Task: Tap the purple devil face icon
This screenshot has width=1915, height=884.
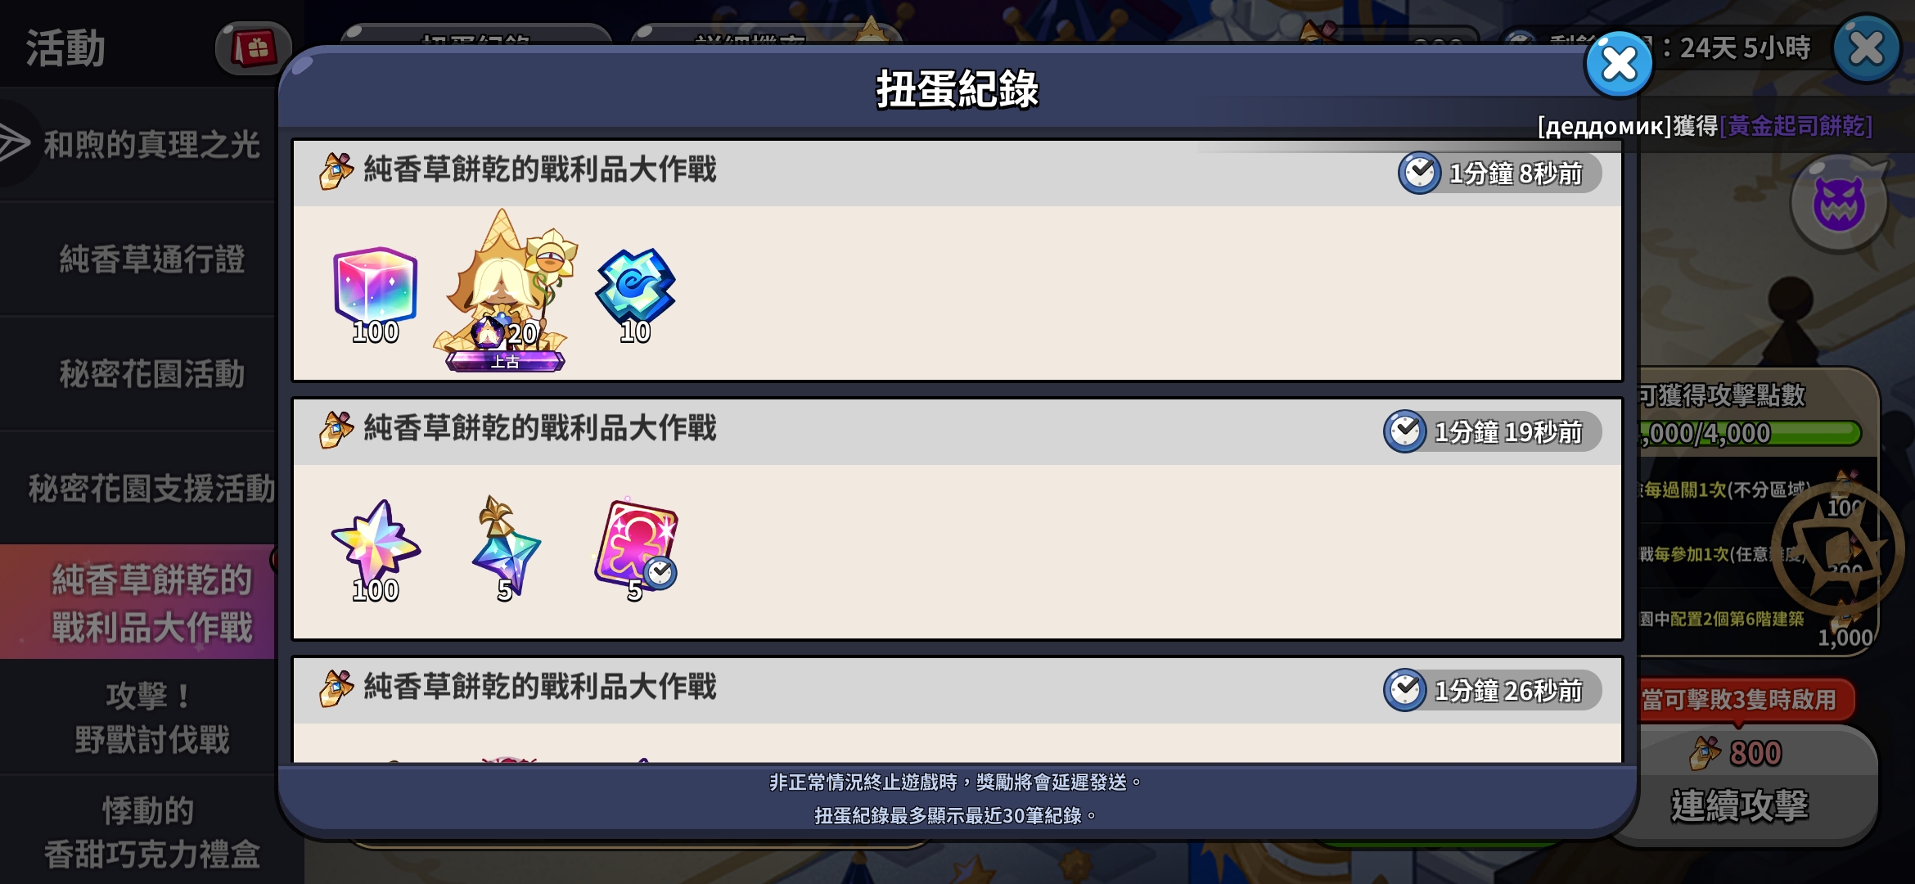Action: point(1839,203)
